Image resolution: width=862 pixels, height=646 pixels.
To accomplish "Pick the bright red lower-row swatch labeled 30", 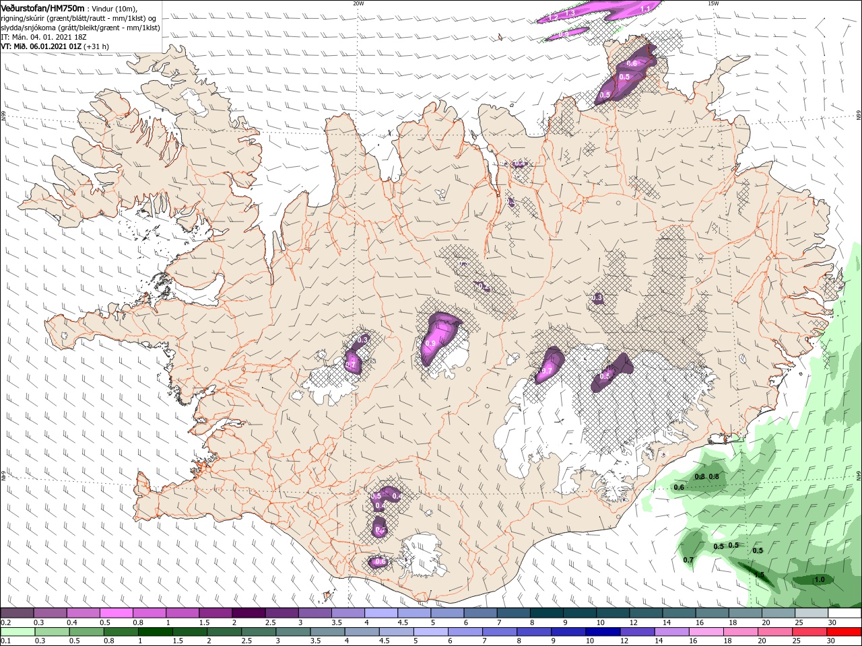I will click(843, 632).
